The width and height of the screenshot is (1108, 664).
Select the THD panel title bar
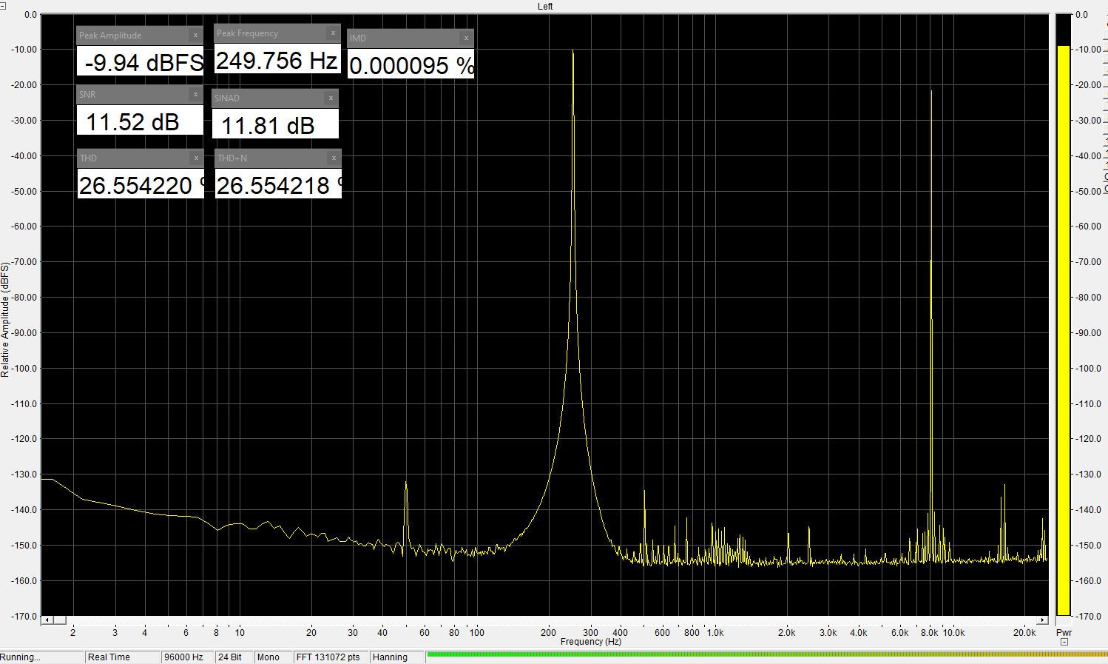[x=141, y=158]
